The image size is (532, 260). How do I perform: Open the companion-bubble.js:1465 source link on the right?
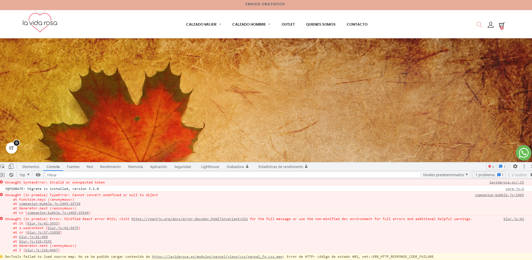(x=499, y=195)
